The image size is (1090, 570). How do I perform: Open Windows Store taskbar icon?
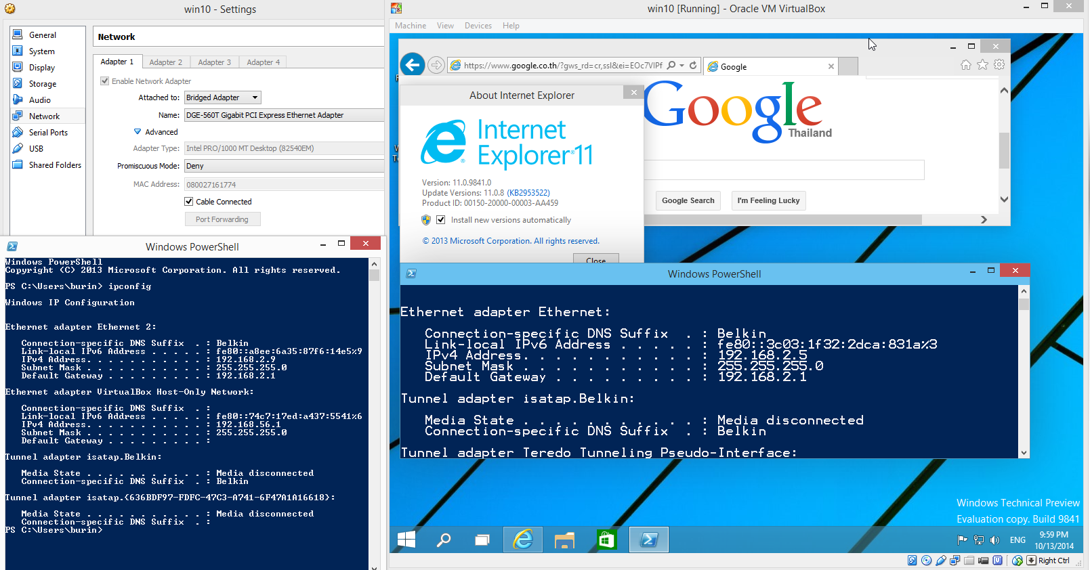click(x=606, y=540)
